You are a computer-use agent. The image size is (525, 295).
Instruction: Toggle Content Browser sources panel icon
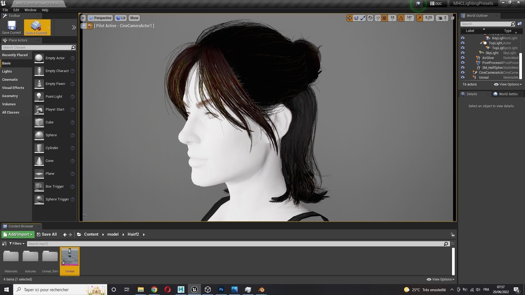point(4,244)
